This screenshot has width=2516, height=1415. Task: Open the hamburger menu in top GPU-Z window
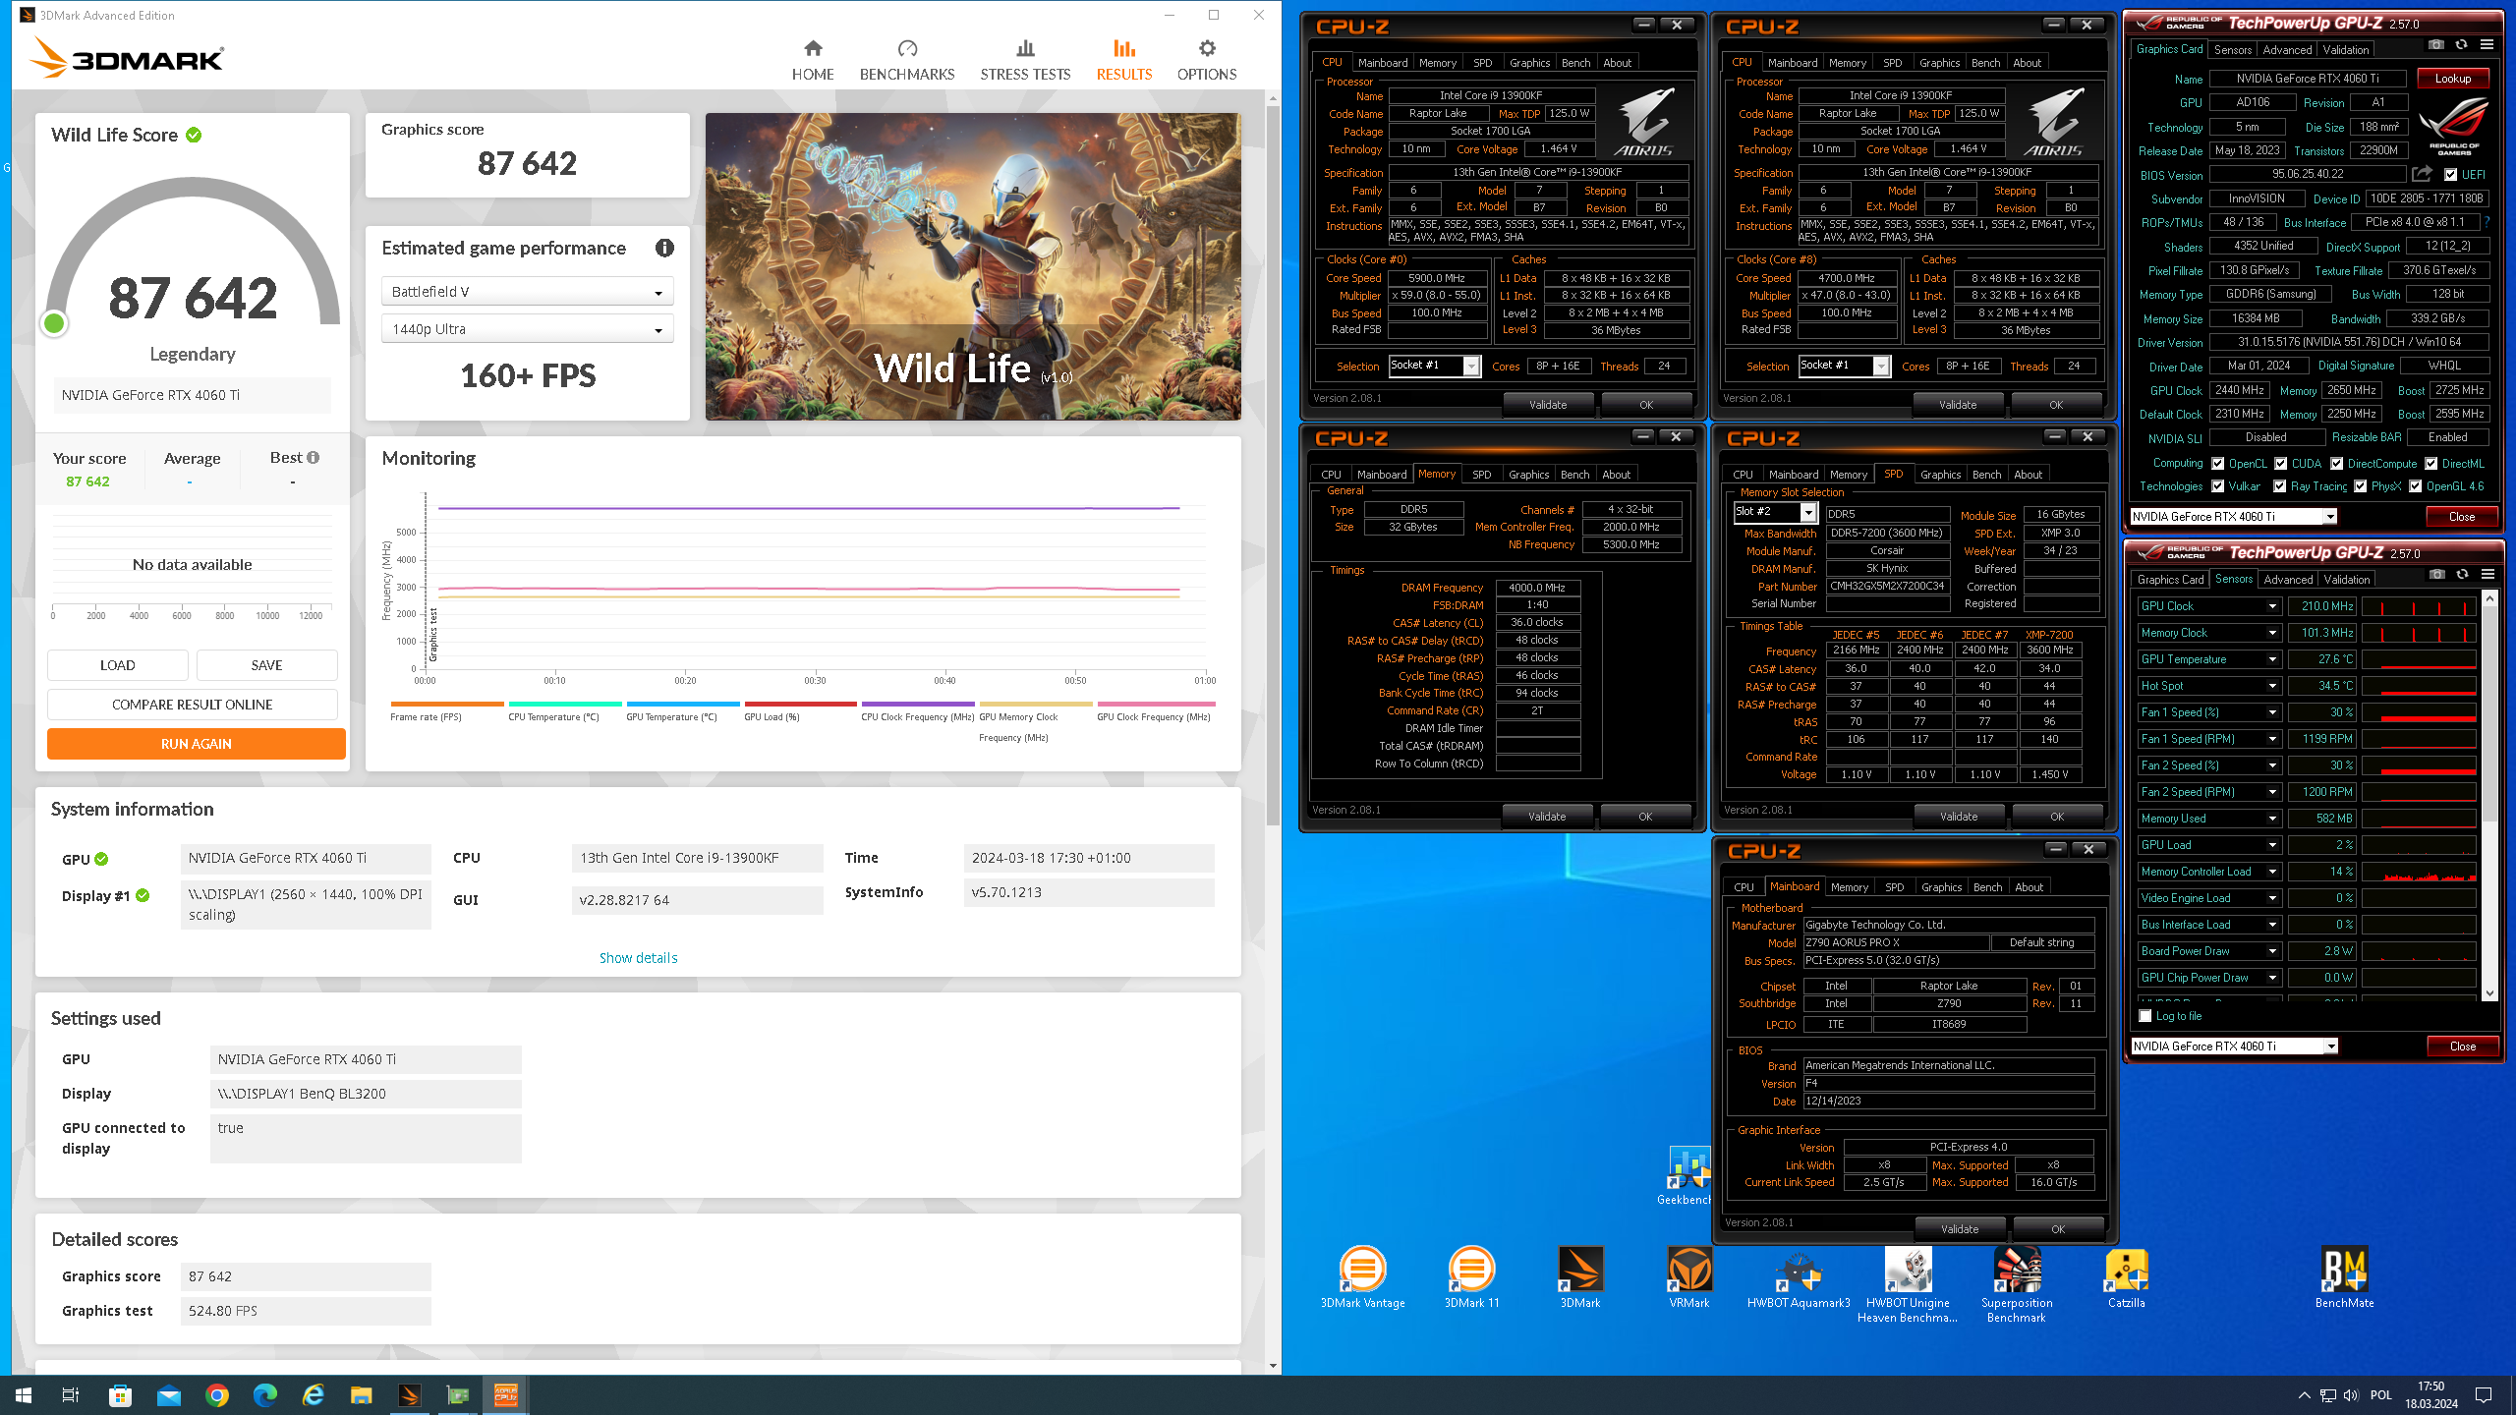pos(2487,45)
